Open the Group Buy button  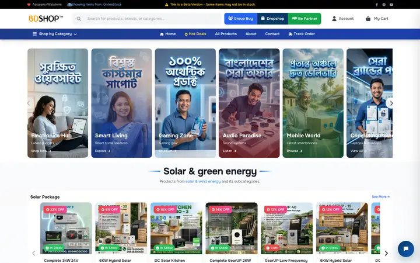[x=240, y=19]
